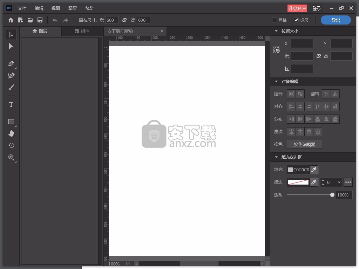
Task: Align objects to the bottom edge
Action: [x=335, y=106]
